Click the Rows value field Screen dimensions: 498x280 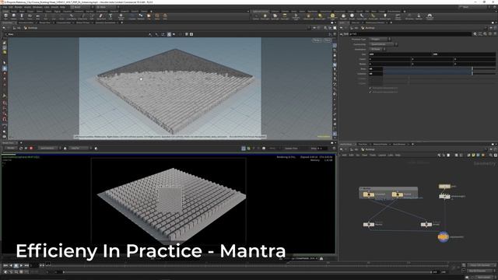coord(375,69)
